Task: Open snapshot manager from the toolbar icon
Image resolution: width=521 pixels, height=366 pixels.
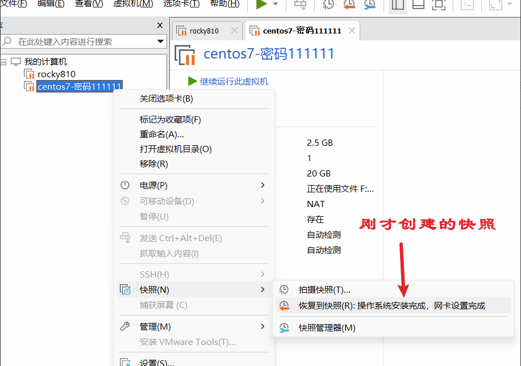Action: coord(369,5)
